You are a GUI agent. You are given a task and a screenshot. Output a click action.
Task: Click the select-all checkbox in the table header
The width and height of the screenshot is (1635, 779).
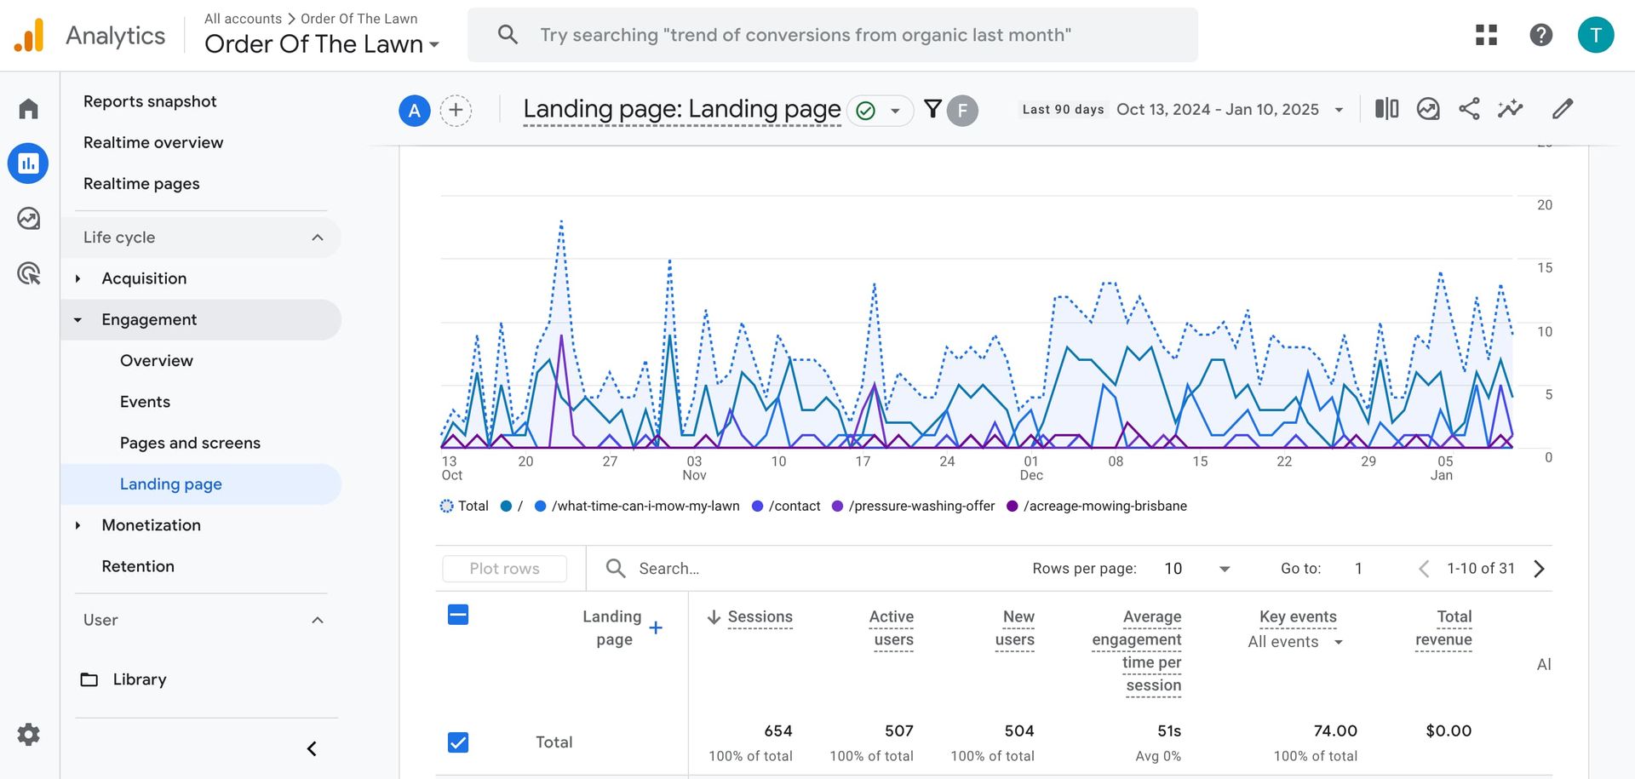[458, 613]
